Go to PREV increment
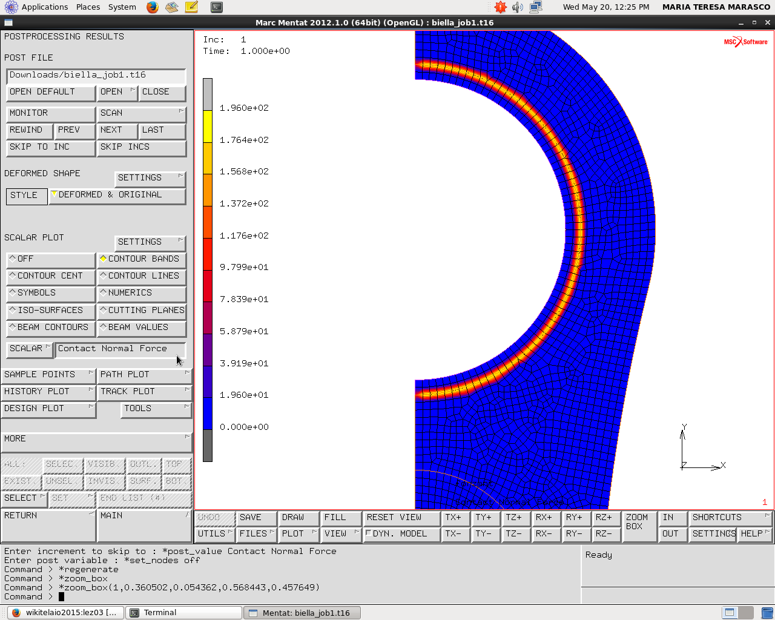 (75, 130)
